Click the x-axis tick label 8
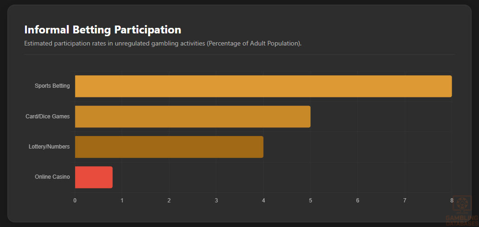Image resolution: width=479 pixels, height=227 pixels. pos(452,201)
